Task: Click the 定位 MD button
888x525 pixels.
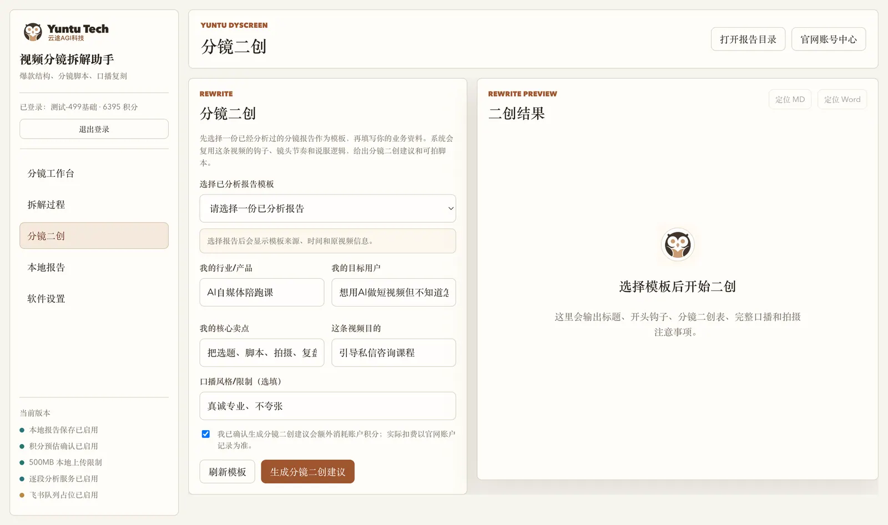Action: tap(790, 99)
